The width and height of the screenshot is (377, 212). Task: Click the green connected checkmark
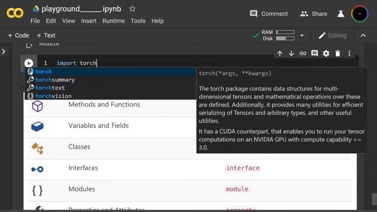click(x=256, y=35)
